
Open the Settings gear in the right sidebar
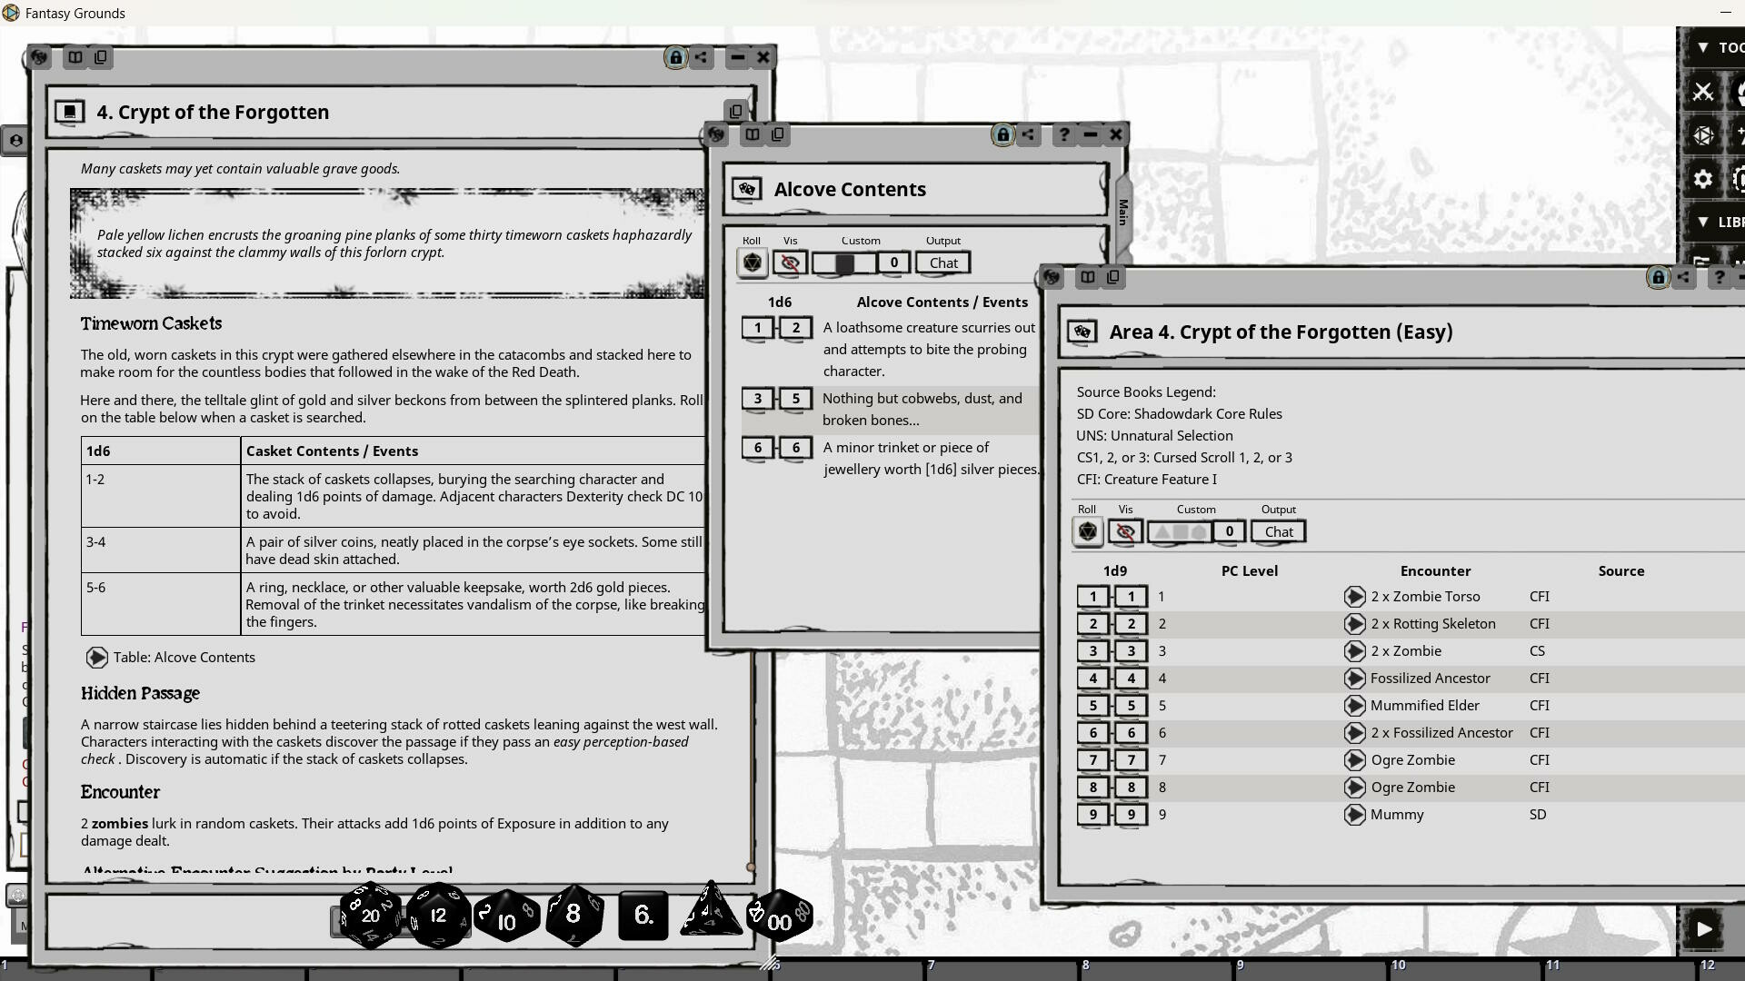point(1702,179)
